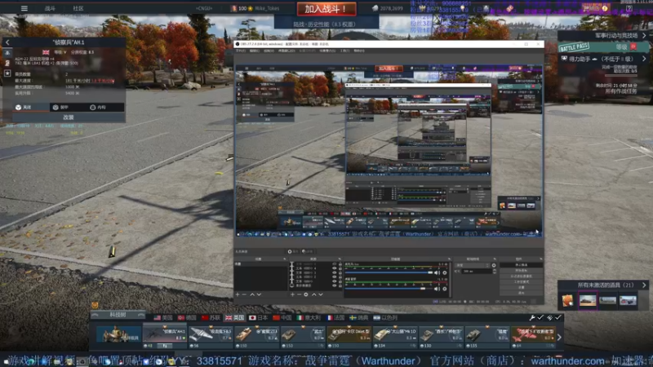Add a source with the OBS sources plus button
Viewport: 653px width, 367px height.
click(x=292, y=294)
